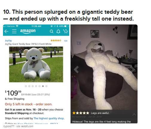
Task: Expand the review with the up chevron
Action: [134, 115]
